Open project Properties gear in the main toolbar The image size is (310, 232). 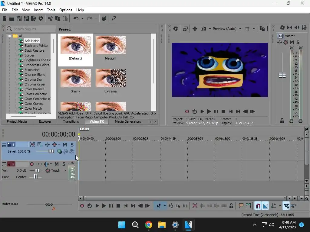41,18
